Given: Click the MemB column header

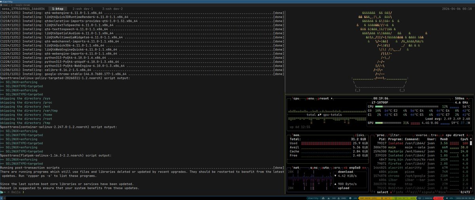Looking at the screenshot, I should (444, 139).
